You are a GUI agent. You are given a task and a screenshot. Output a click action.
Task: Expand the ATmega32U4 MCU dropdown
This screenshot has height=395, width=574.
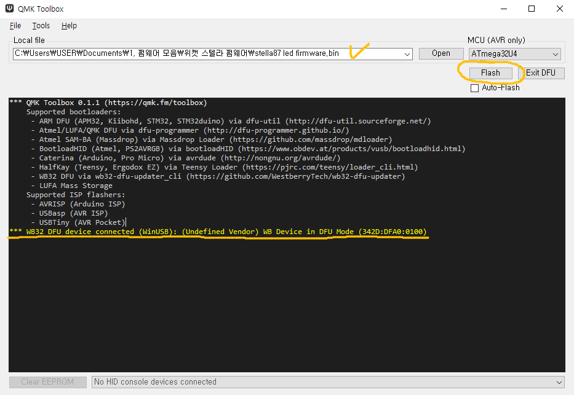point(515,54)
